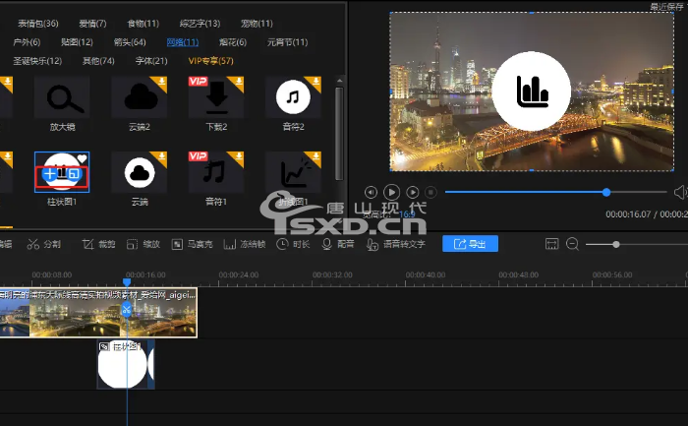
Task: Select the 音符2 music note sticker
Action: [293, 97]
